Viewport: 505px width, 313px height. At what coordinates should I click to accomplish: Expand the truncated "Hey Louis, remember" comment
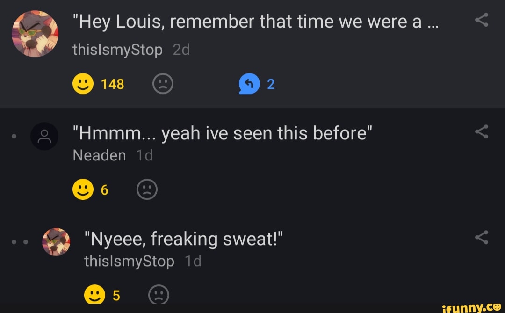click(255, 22)
